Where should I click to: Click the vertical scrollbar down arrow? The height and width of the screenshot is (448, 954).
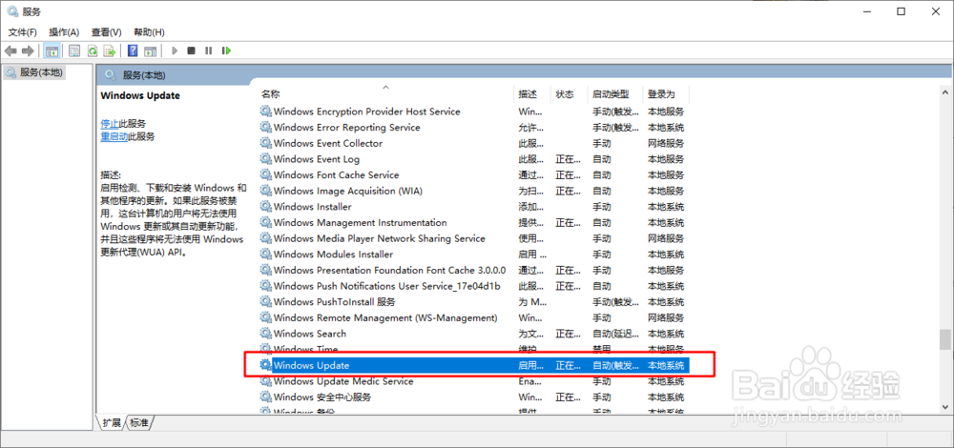click(944, 406)
